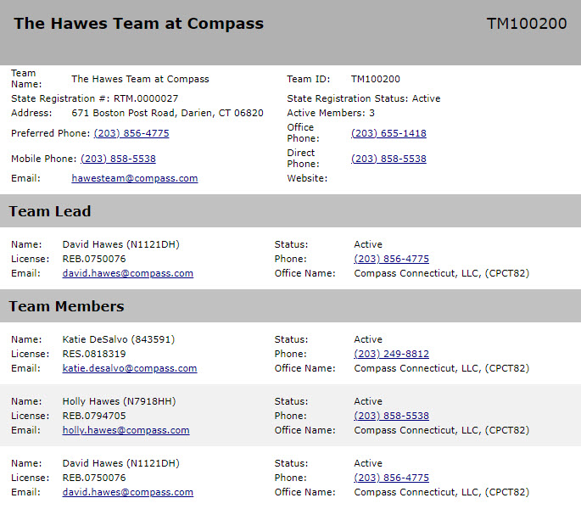Open the hawesteam@compass.com email link
This screenshot has width=581, height=509.
135,178
